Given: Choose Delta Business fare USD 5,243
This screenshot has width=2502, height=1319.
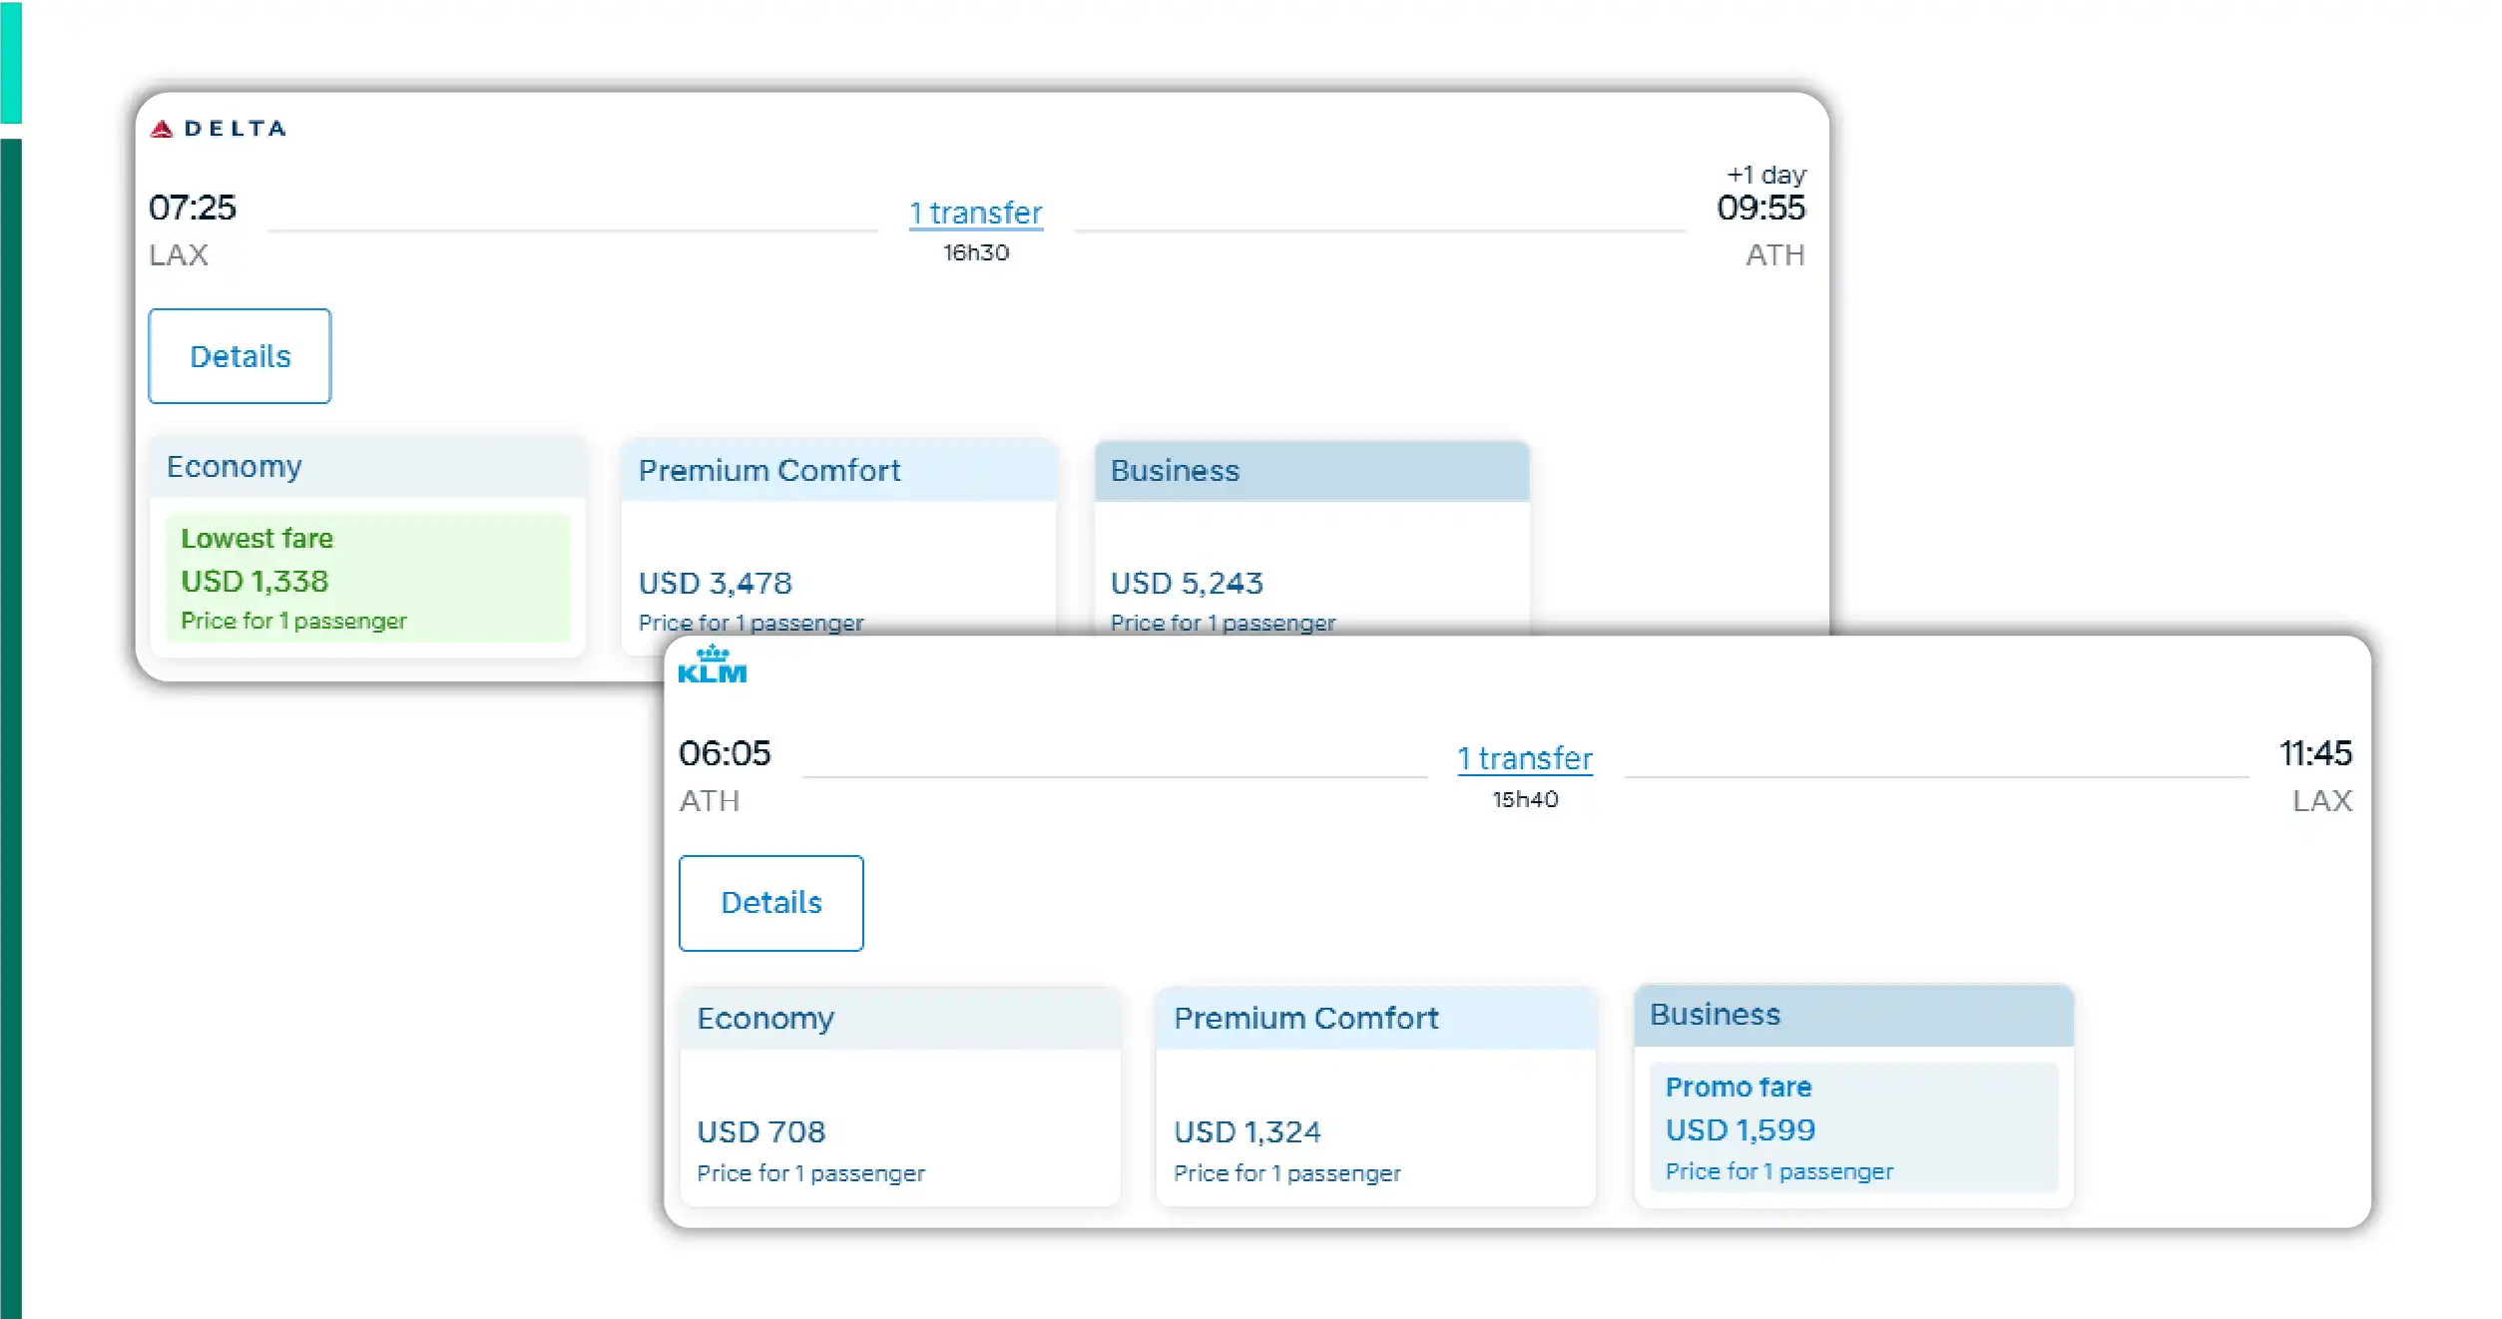Looking at the screenshot, I should 1187,584.
